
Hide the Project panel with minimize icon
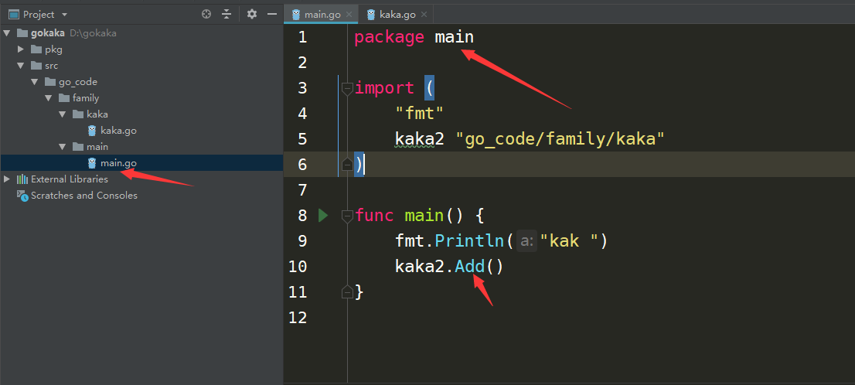(x=272, y=15)
